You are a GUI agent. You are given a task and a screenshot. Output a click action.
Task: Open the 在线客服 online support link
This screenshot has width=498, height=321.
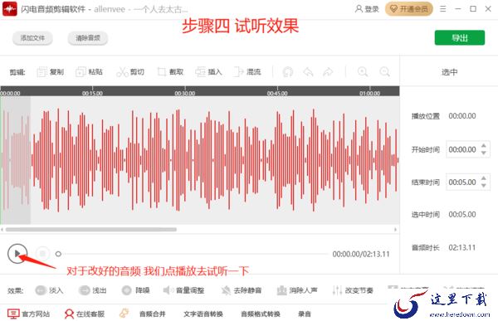click(85, 314)
